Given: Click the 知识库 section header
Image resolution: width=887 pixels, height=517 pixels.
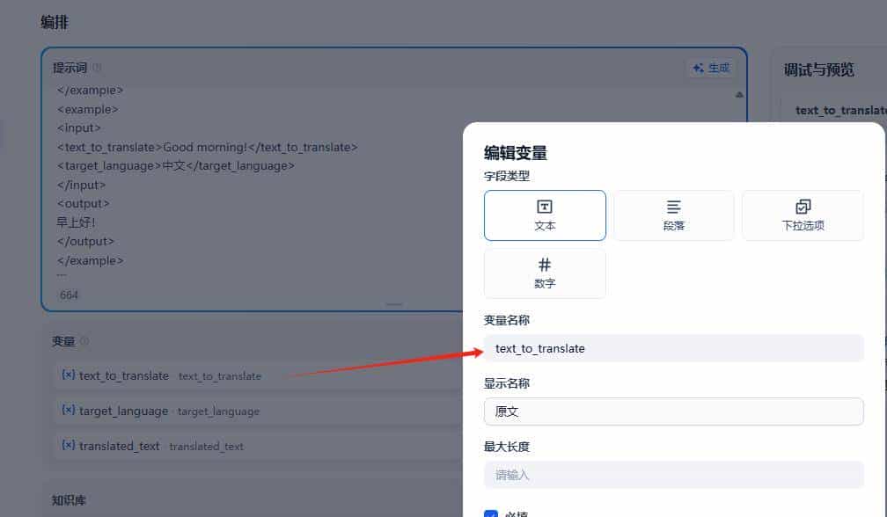Looking at the screenshot, I should 67,500.
